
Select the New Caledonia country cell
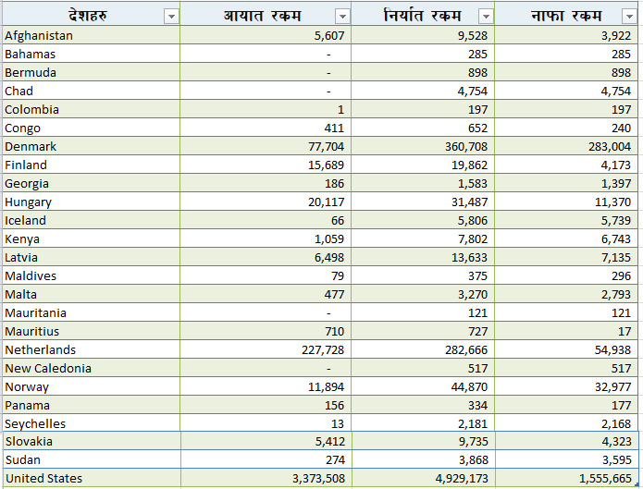tap(92, 368)
